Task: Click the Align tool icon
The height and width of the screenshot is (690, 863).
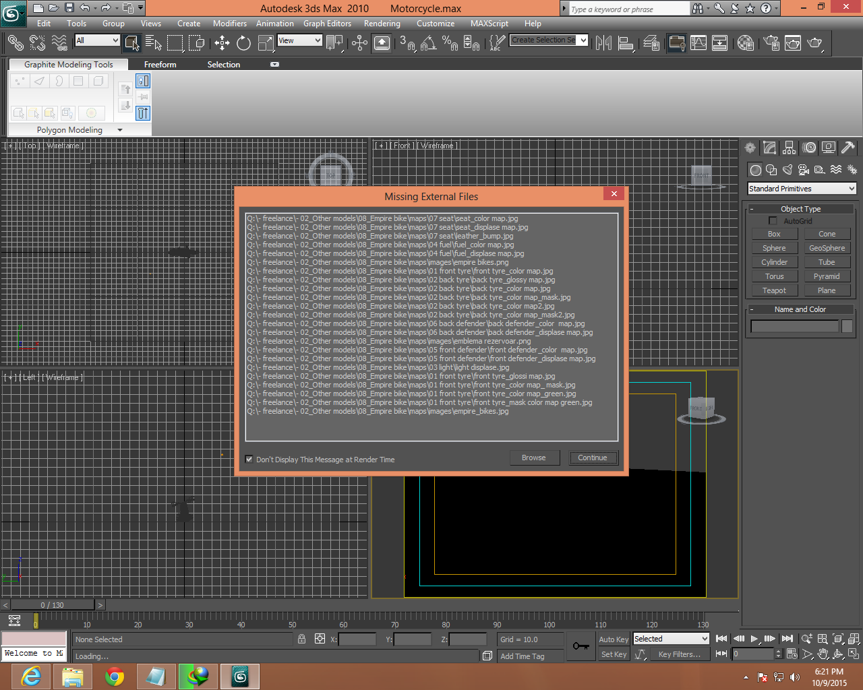Action: [x=626, y=43]
